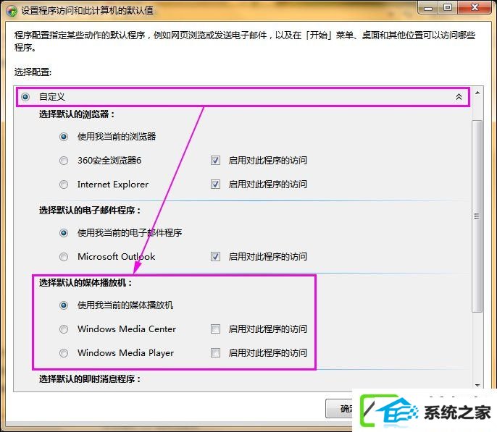Click the 选择配置 label
This screenshot has width=497, height=432.
33,72
